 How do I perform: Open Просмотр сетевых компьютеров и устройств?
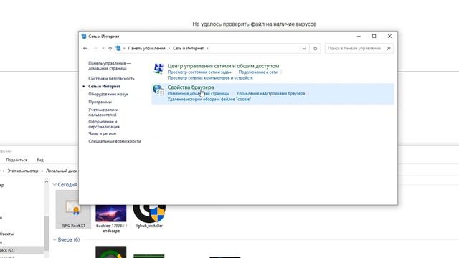210,78
